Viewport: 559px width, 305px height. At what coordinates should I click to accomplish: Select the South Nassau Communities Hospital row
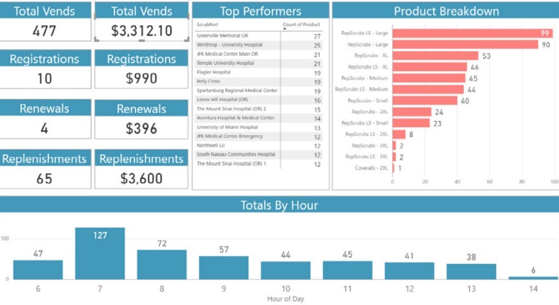click(236, 154)
